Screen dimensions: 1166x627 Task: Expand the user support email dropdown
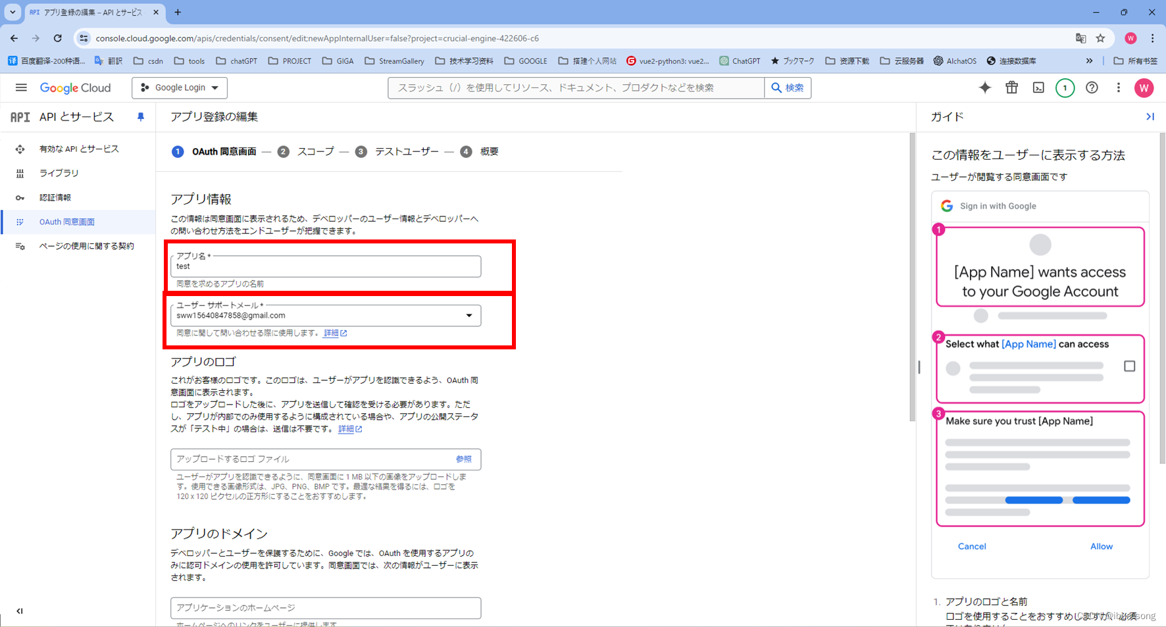469,316
